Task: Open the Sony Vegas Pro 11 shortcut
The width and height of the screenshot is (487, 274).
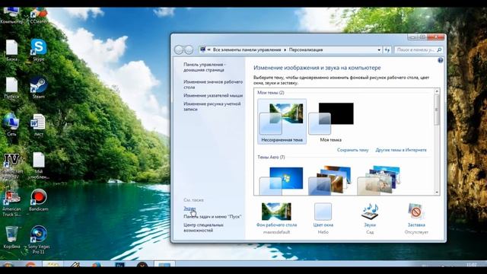Action: click(39, 240)
